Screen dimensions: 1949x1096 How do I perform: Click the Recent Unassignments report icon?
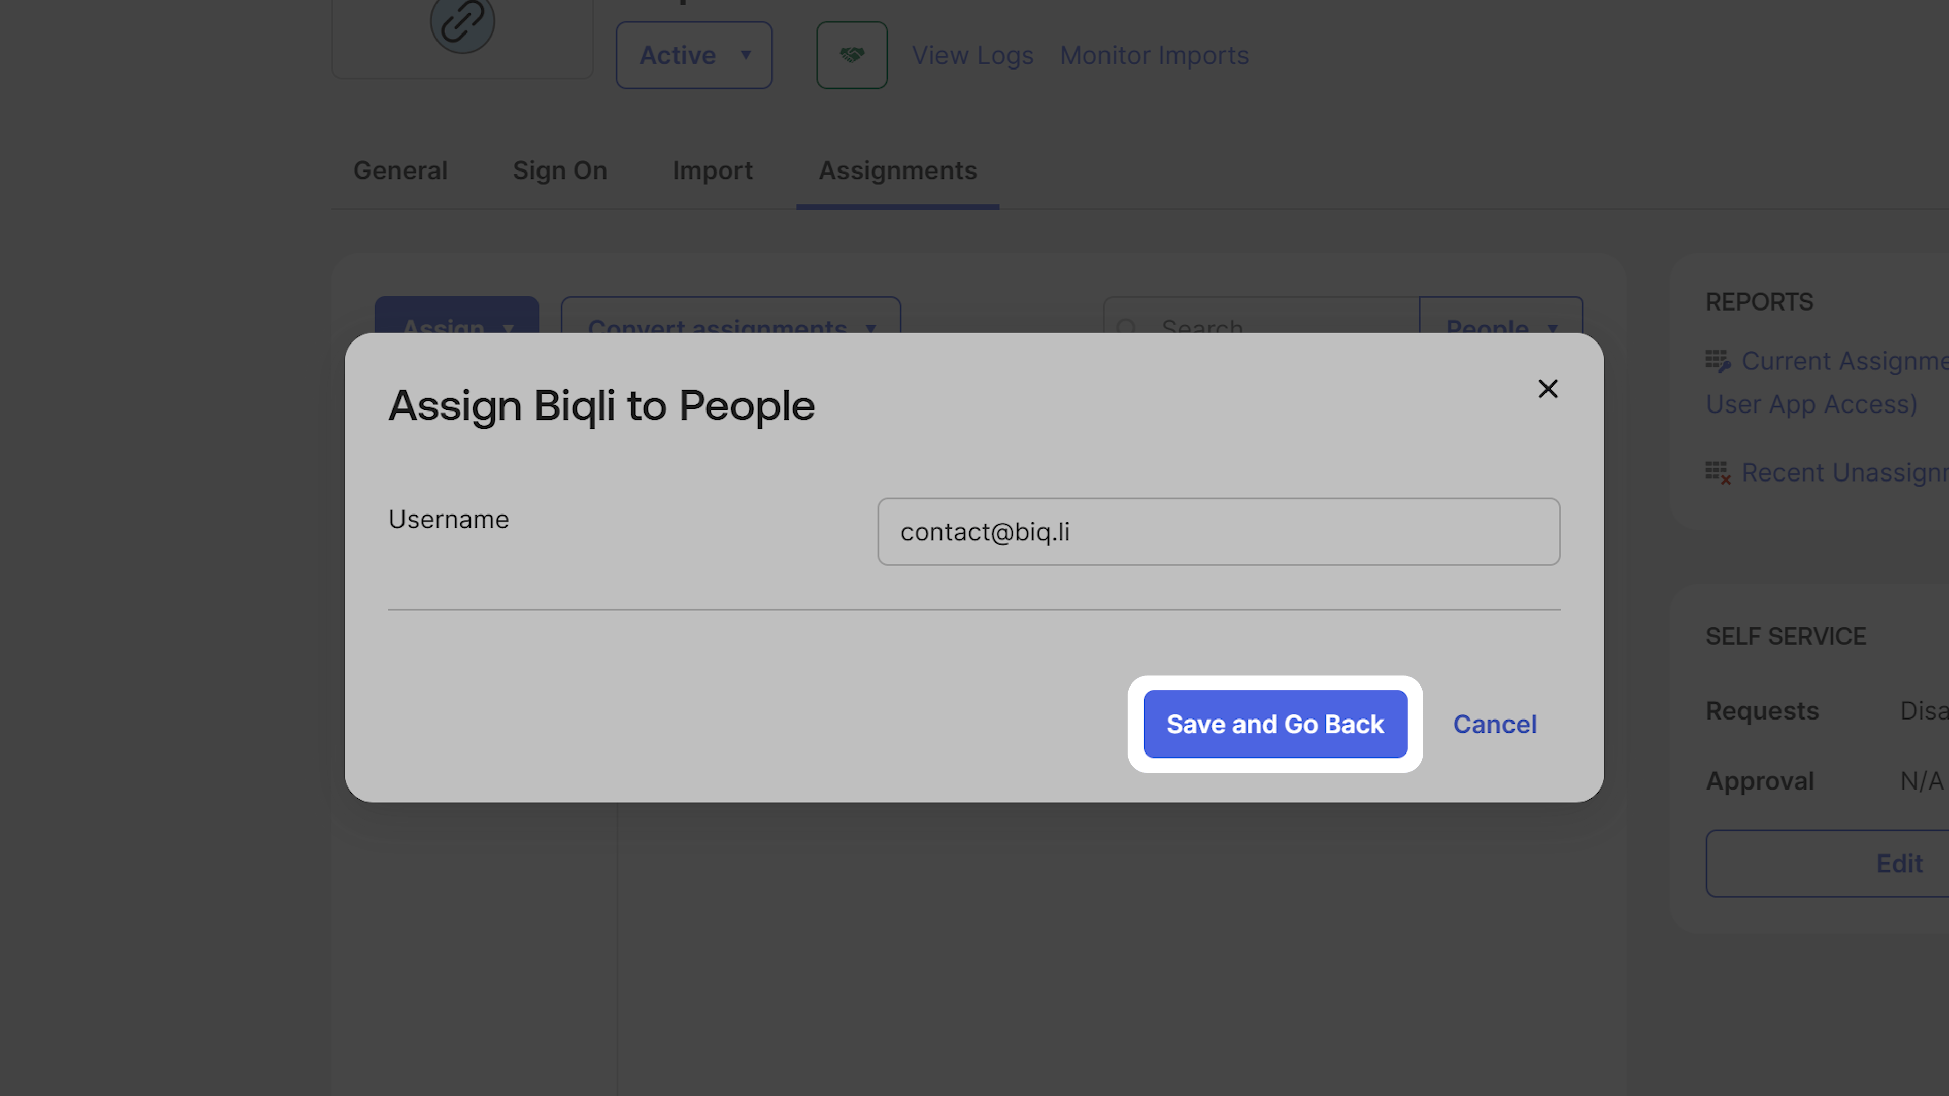click(x=1718, y=473)
